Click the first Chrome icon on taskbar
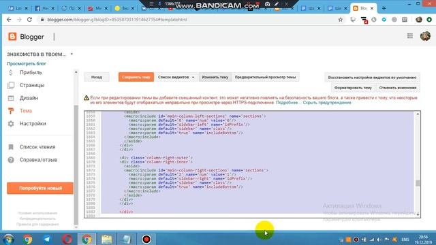 [x=27, y=239]
